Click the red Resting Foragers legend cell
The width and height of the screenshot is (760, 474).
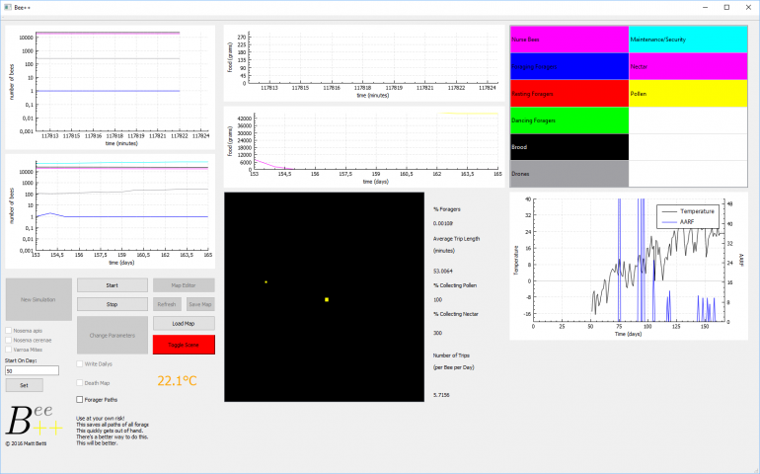(569, 93)
